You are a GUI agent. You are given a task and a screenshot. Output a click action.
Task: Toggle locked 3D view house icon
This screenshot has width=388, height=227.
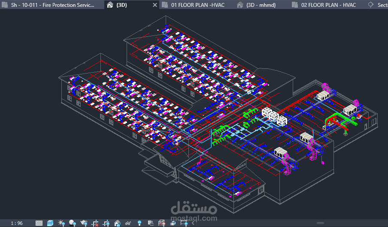117,223
